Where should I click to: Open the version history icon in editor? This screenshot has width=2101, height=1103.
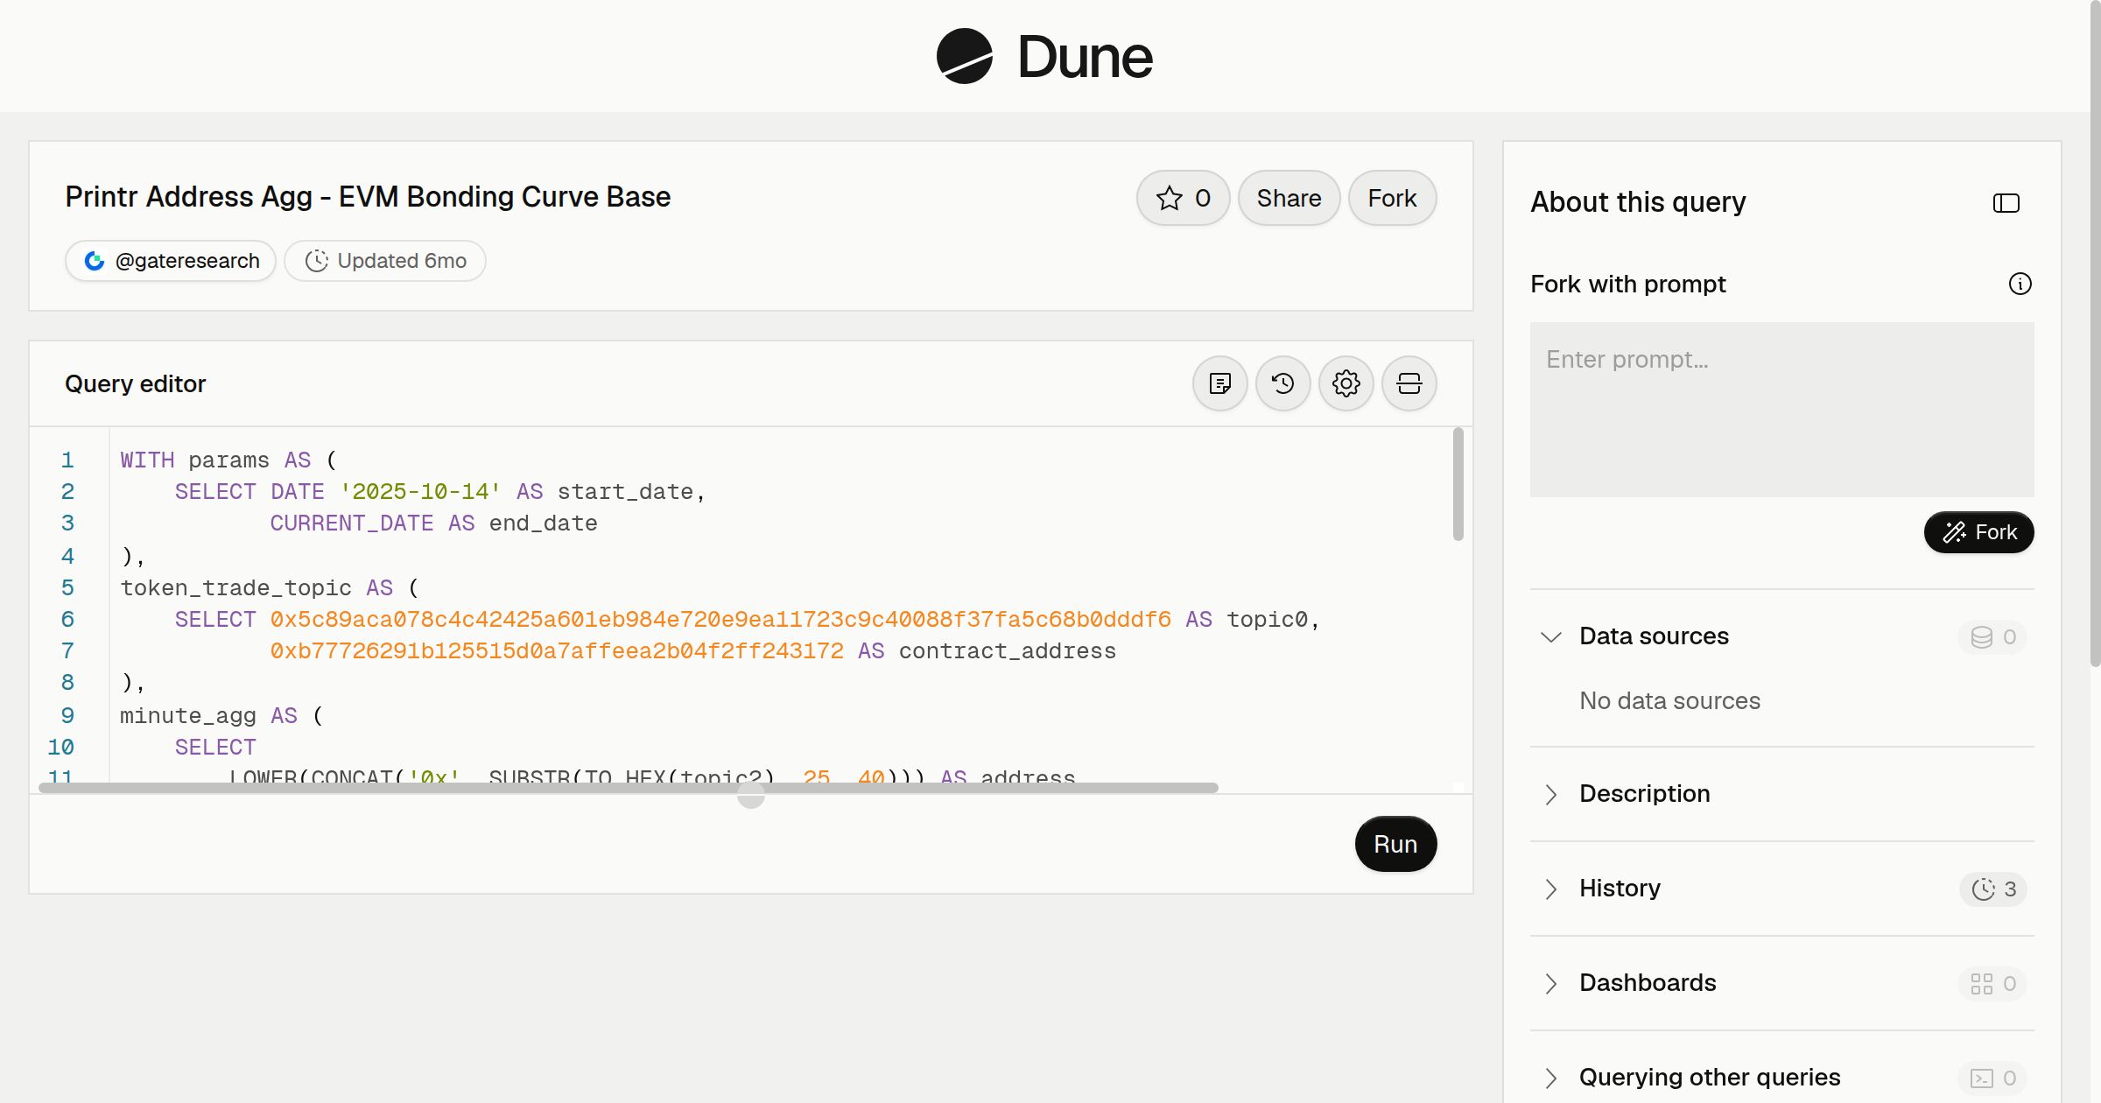pyautogui.click(x=1282, y=383)
